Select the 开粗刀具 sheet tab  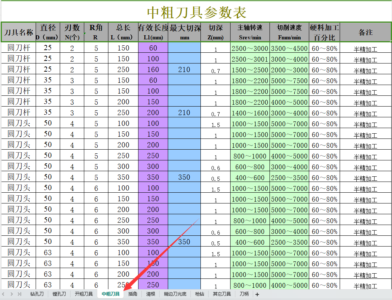tap(84, 294)
